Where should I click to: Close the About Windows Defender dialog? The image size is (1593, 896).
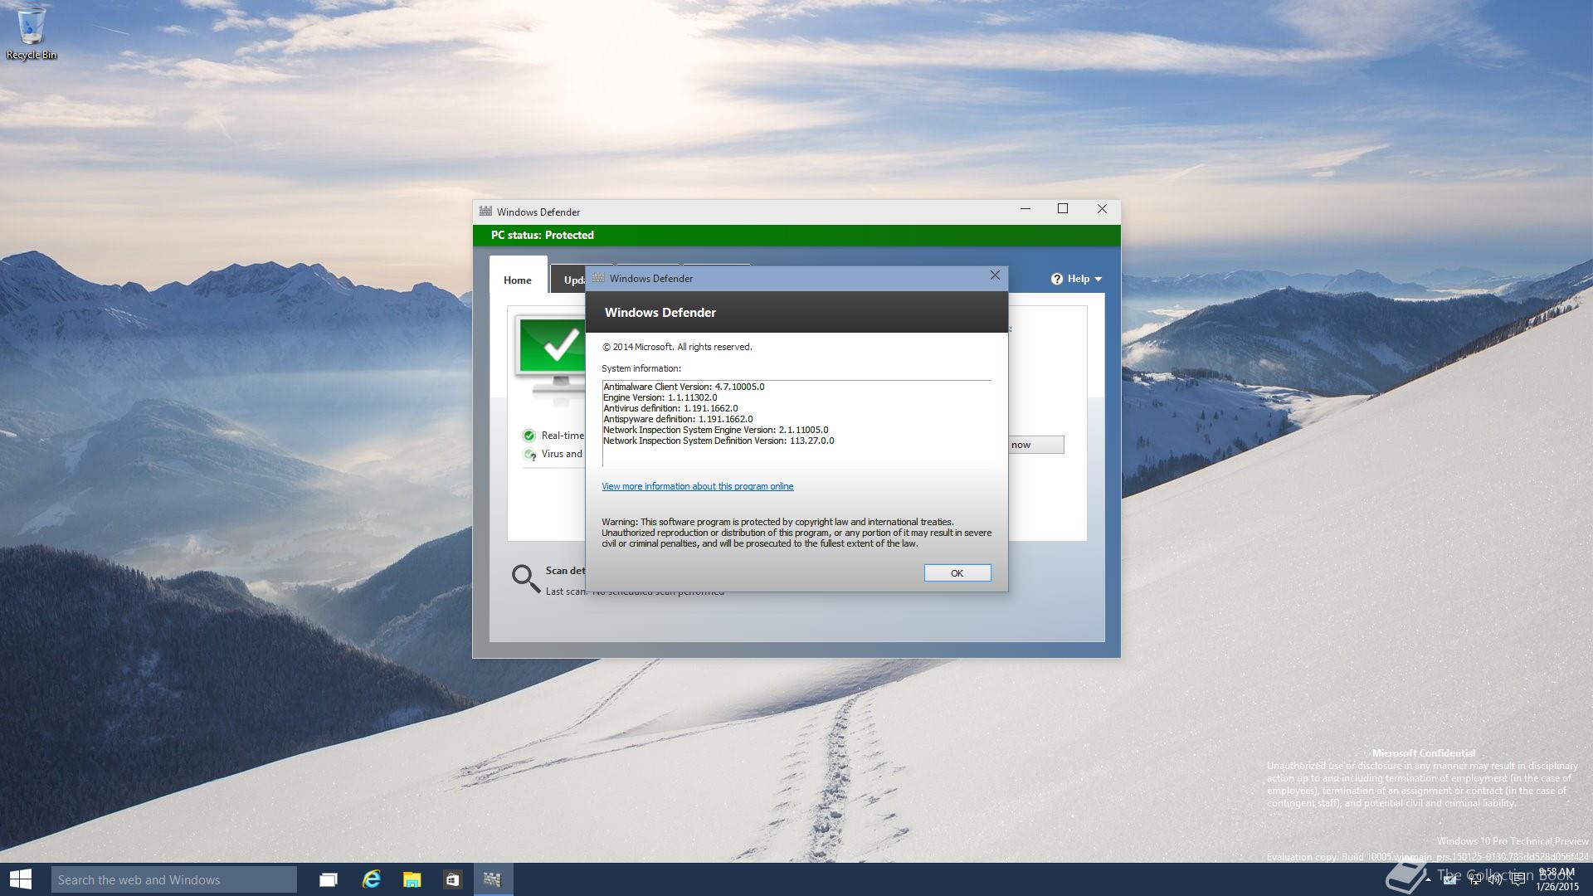click(995, 275)
